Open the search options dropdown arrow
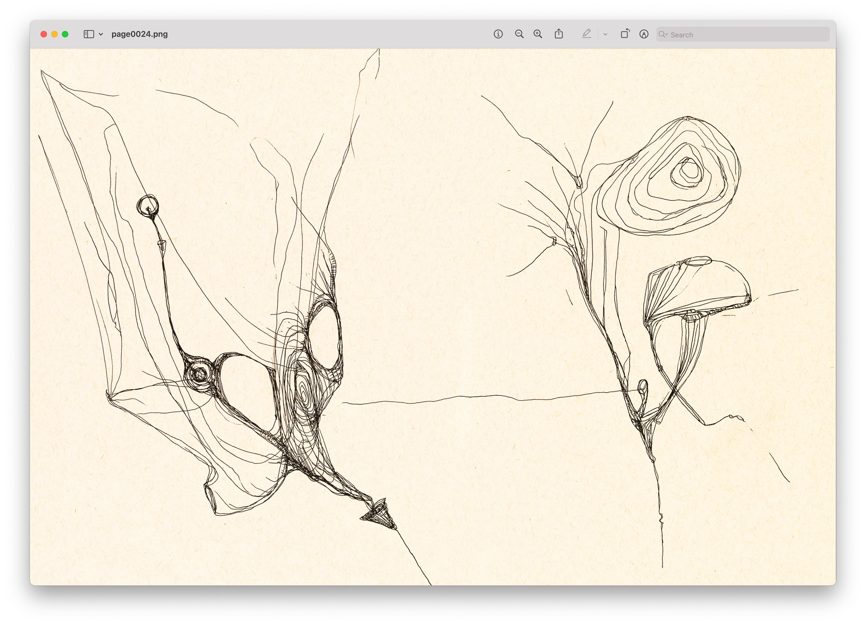 (667, 34)
